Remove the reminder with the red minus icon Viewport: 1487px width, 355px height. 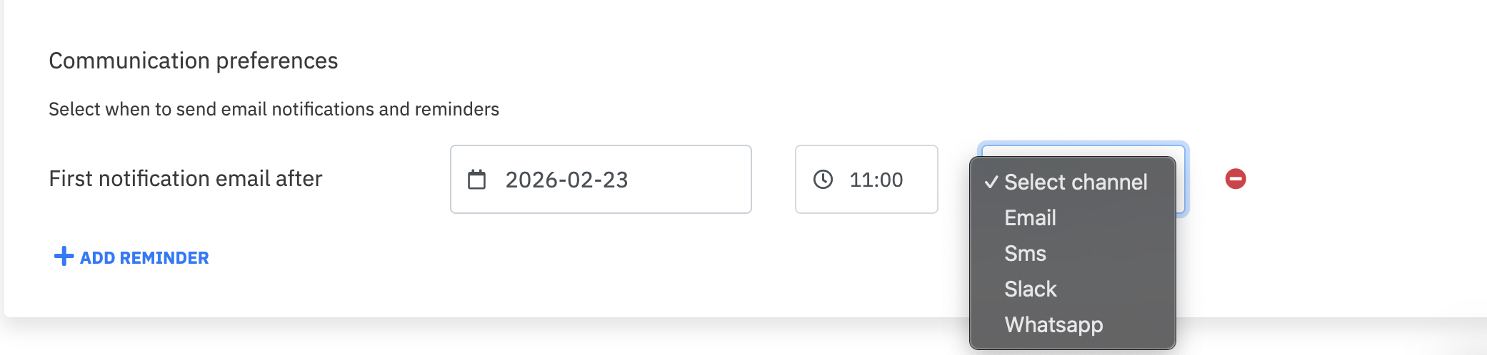tap(1236, 179)
